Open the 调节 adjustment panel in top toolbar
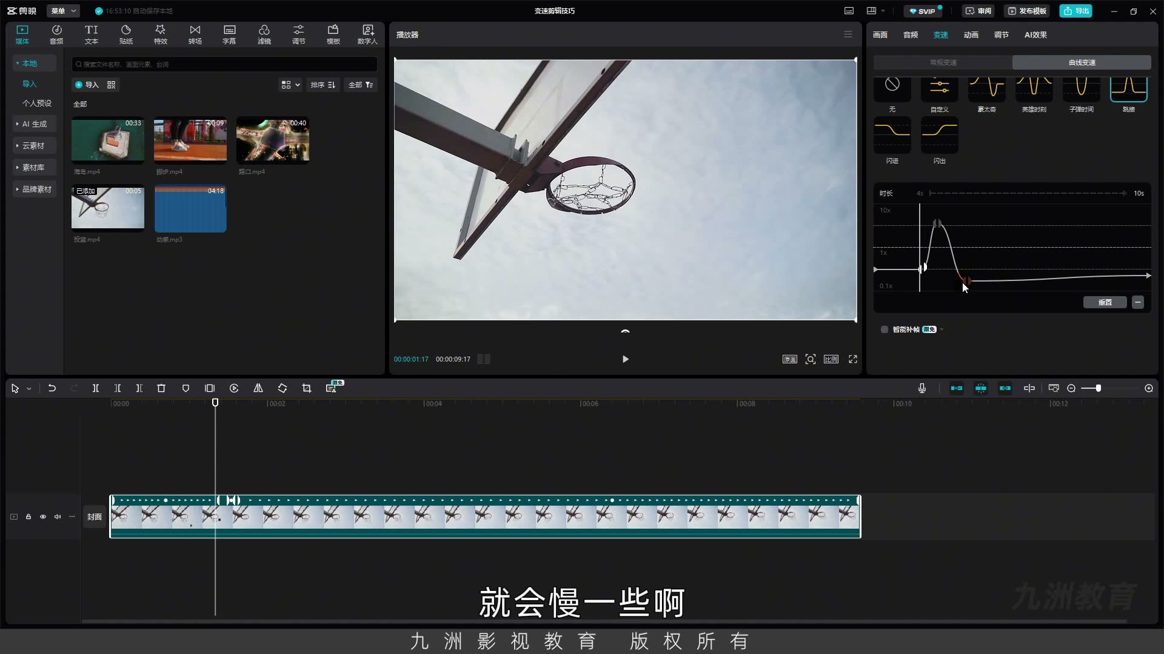1164x654 pixels. coord(299,35)
